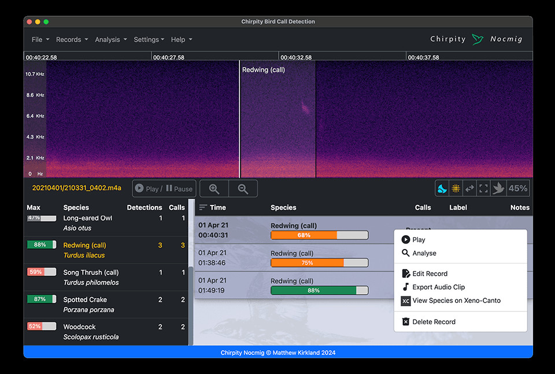
Task: Choose Edit Record in context menu
Action: 461,274
